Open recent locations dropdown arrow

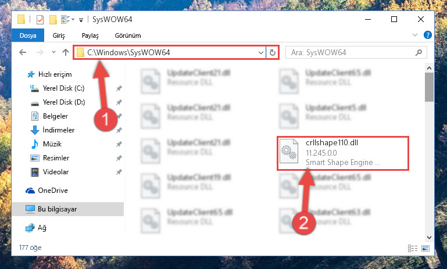(x=53, y=52)
